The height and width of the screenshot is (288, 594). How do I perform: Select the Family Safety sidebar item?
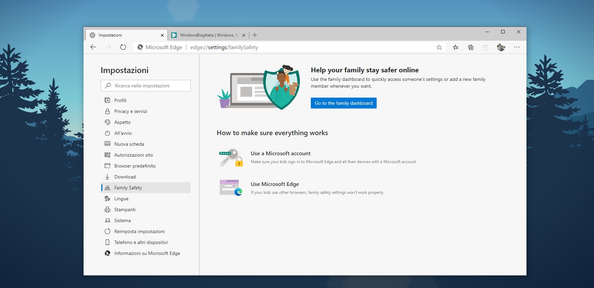pos(146,188)
